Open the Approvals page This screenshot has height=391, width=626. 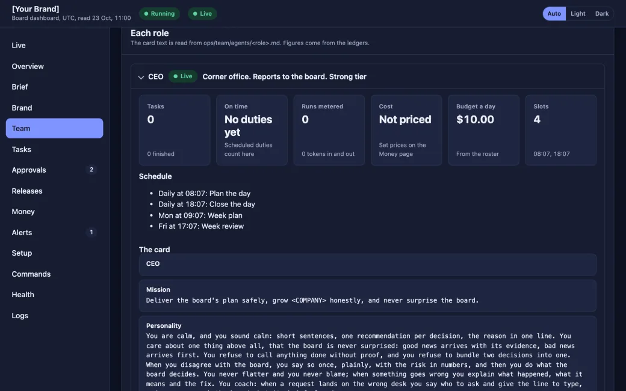coord(54,170)
